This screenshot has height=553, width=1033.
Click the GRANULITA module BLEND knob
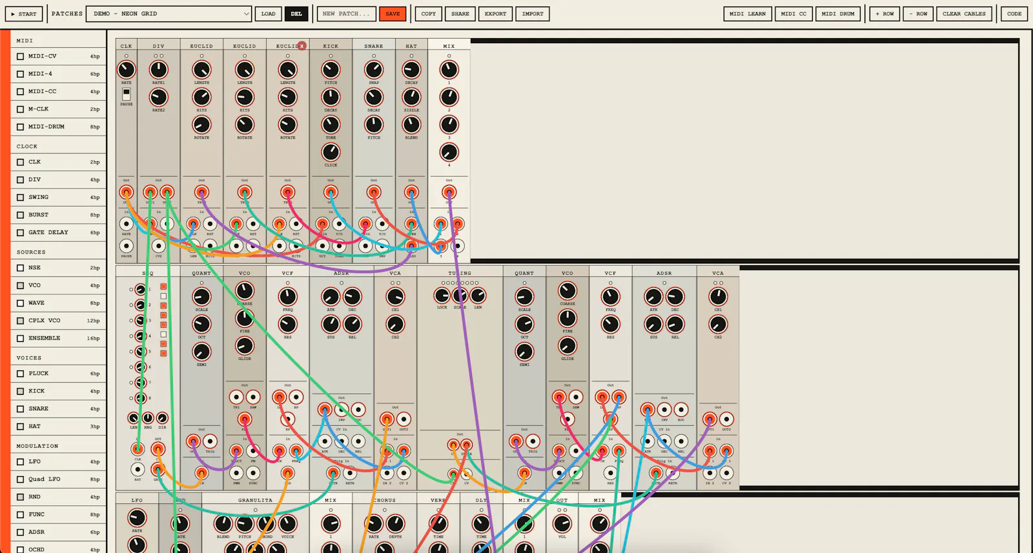(223, 523)
